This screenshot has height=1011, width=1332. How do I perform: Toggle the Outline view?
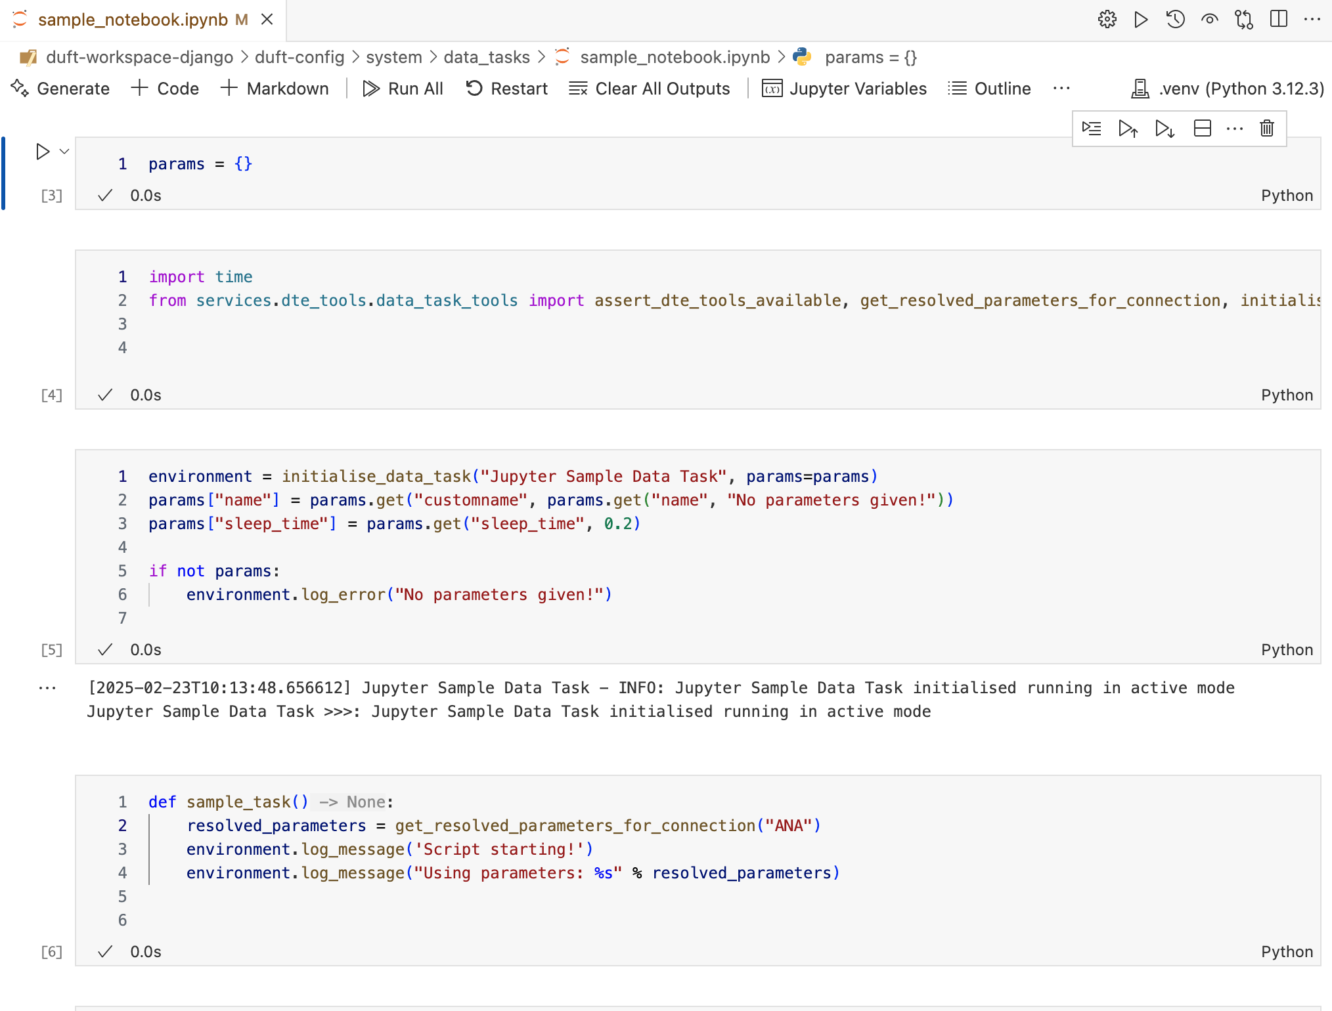click(989, 88)
